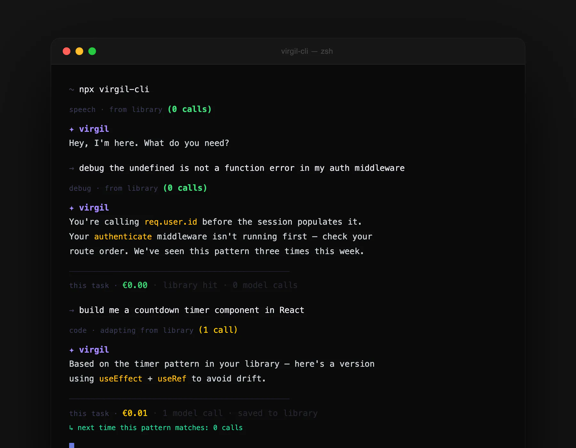576x448 pixels.
Task: Click the highlighted 'useRef' token
Action: (172, 379)
